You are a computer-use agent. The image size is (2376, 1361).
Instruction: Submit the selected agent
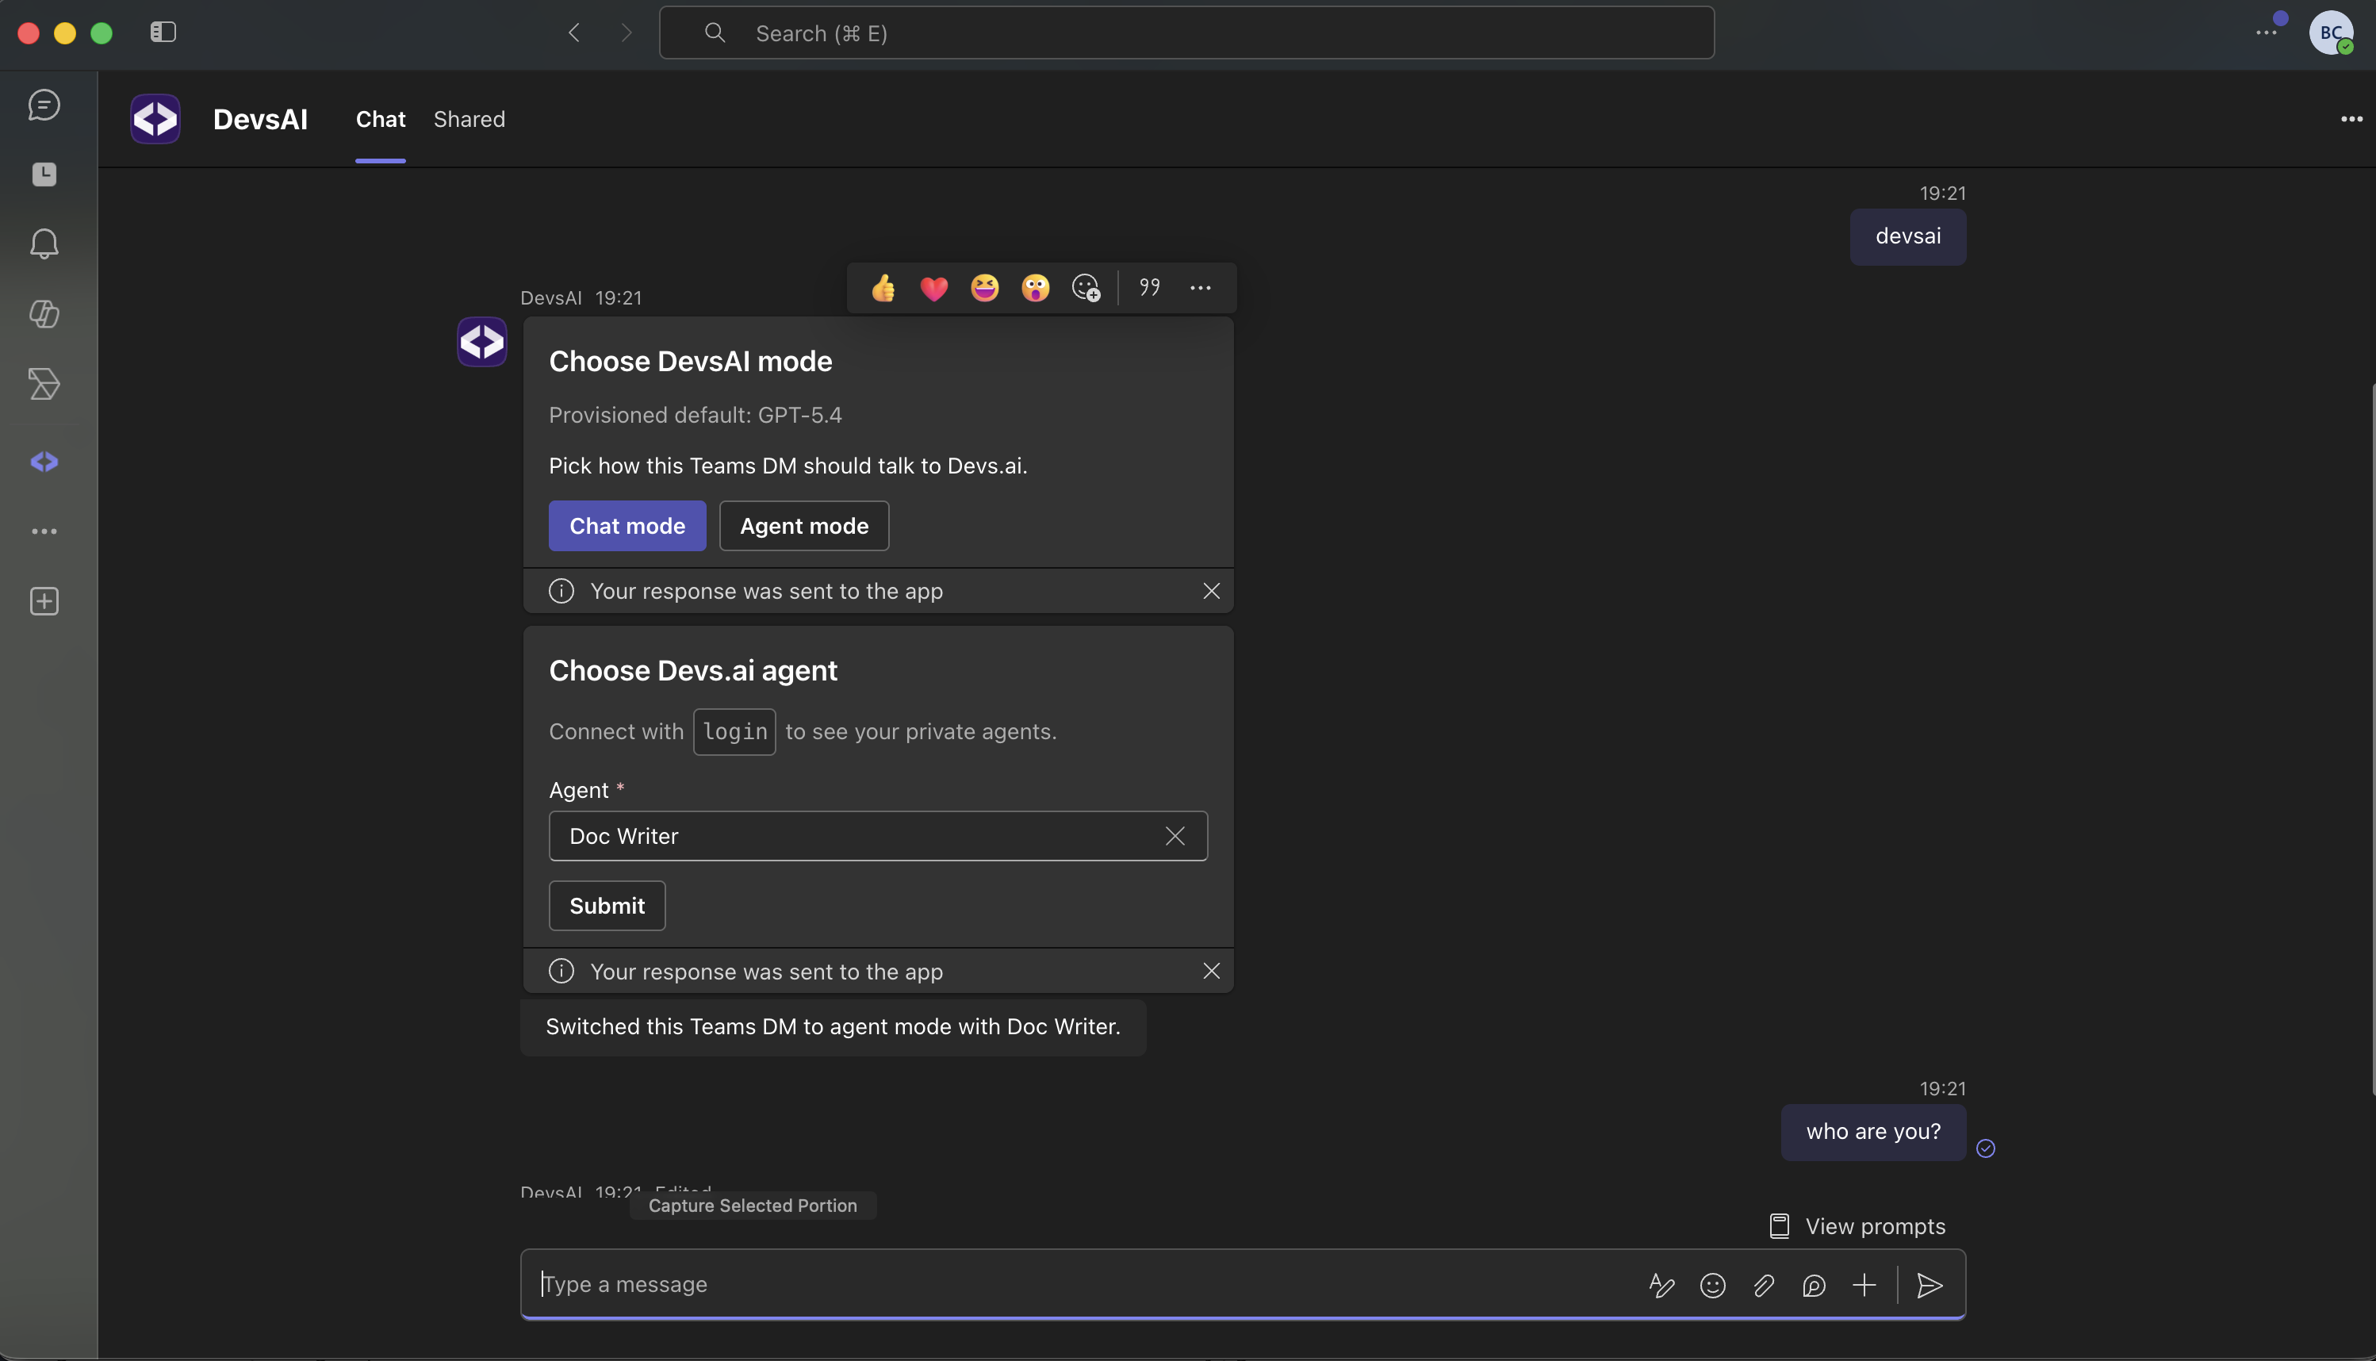pyautogui.click(x=607, y=906)
